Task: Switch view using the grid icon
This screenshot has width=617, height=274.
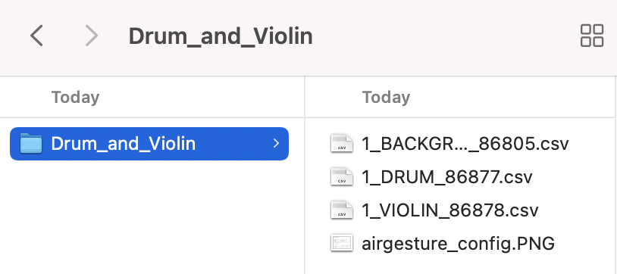Action: 592,36
